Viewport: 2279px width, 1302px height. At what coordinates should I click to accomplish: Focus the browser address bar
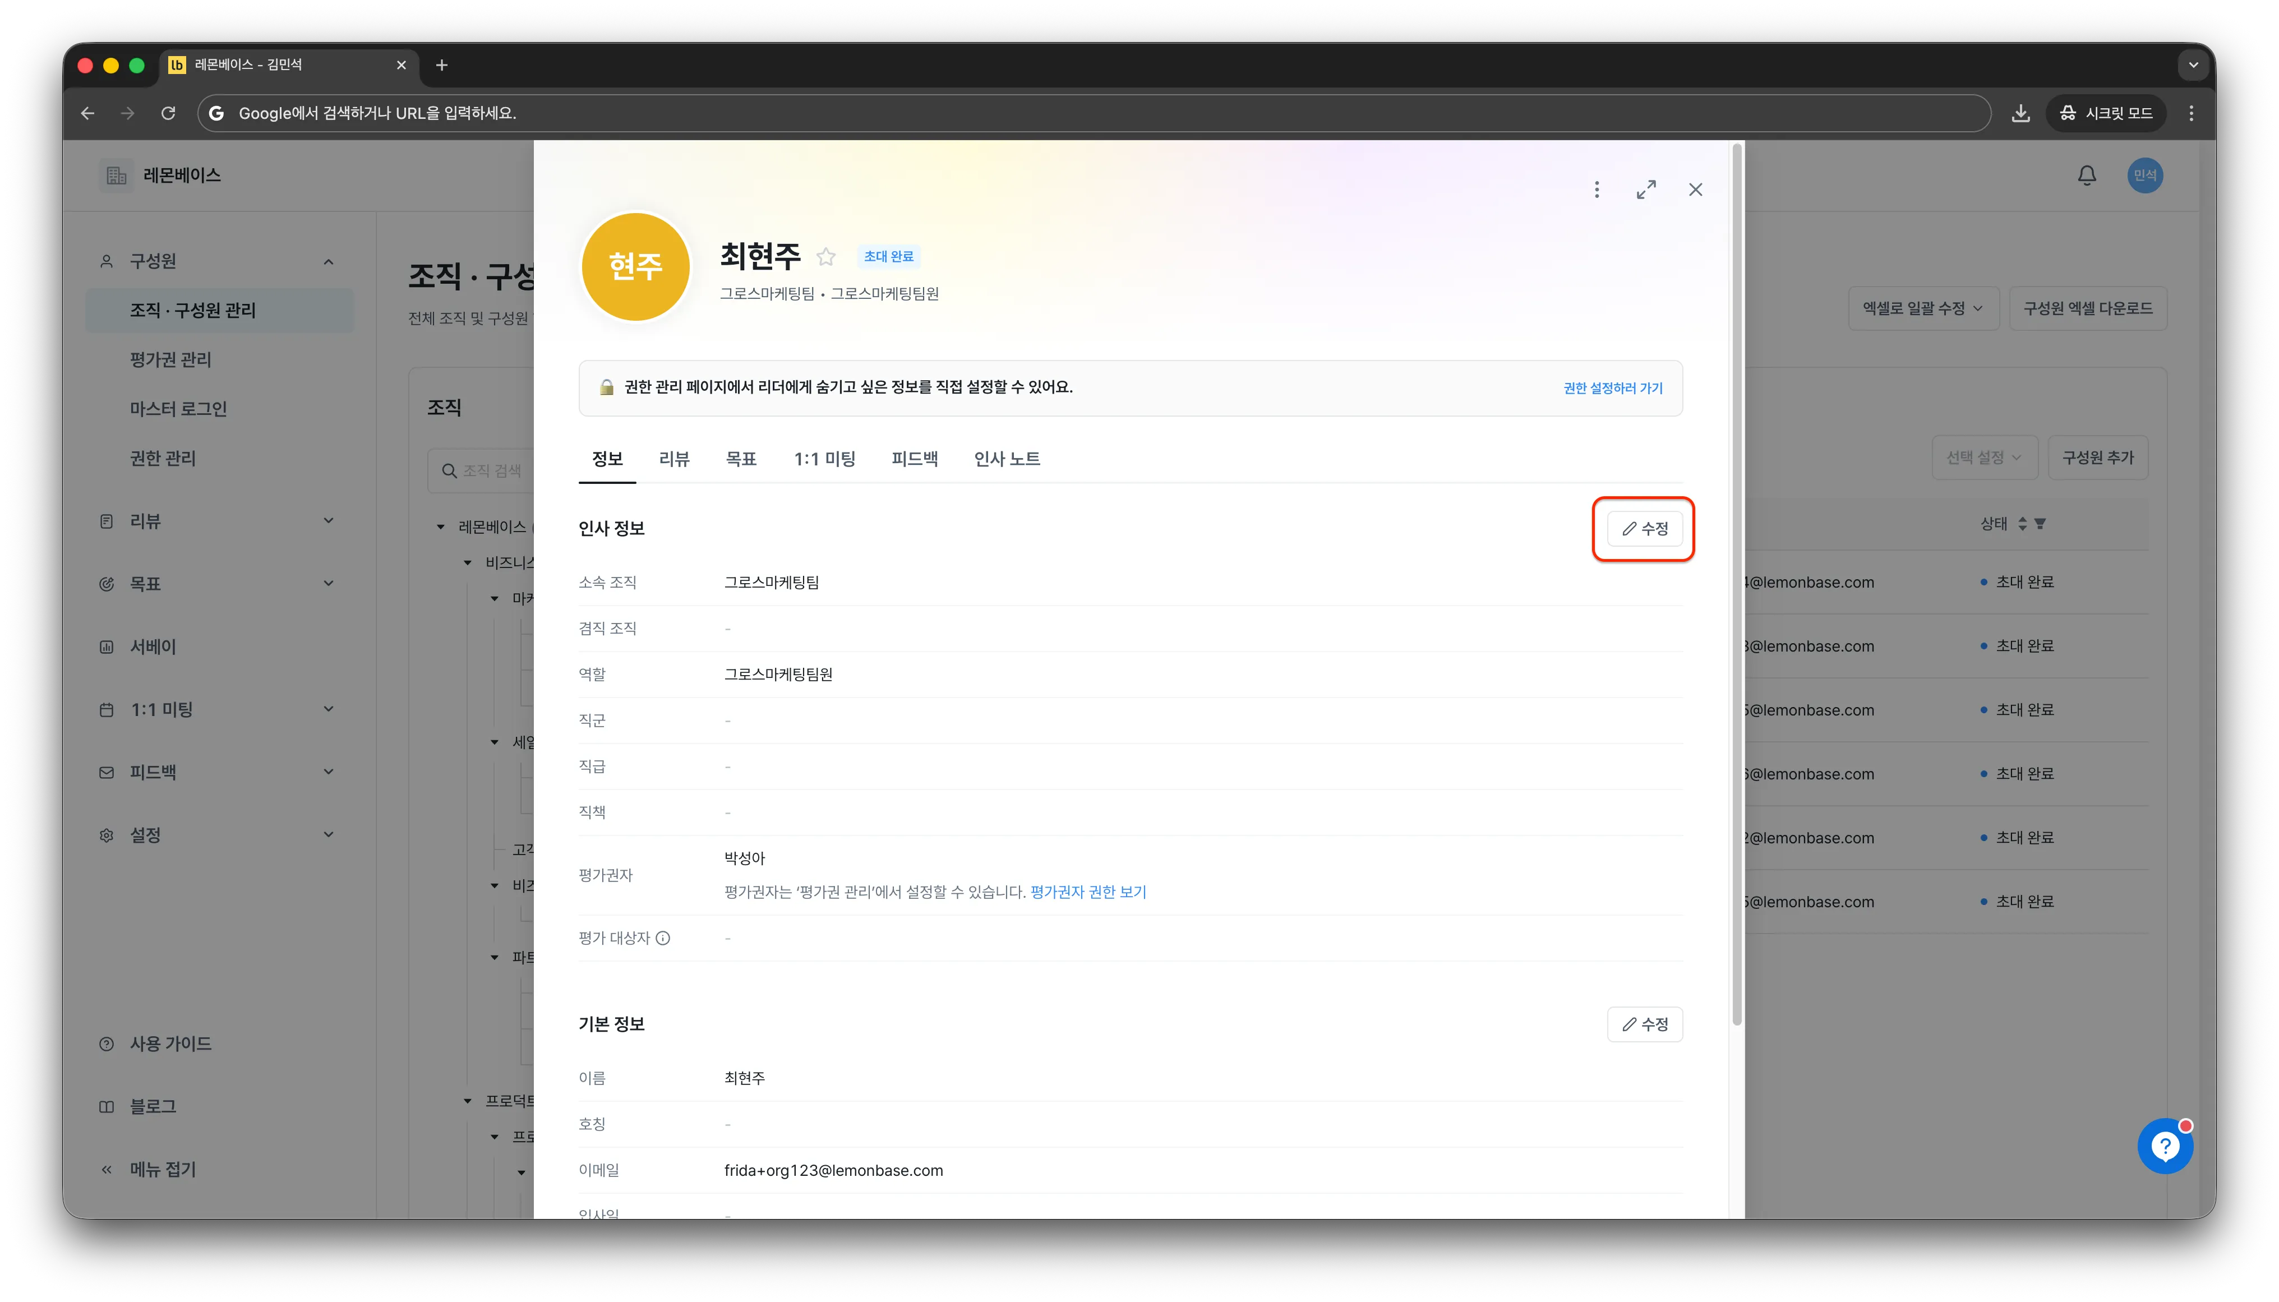[1094, 113]
